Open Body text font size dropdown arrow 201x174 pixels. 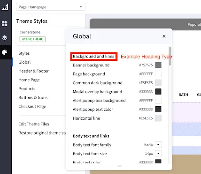tap(158, 153)
